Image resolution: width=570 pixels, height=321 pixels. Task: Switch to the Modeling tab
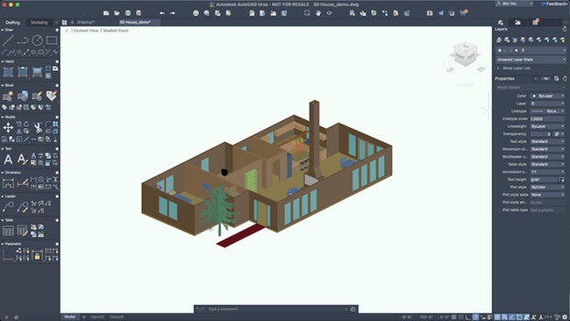pyautogui.click(x=39, y=23)
